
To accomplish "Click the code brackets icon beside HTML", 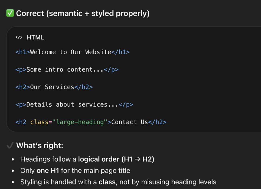I will pyautogui.click(x=19, y=37).
